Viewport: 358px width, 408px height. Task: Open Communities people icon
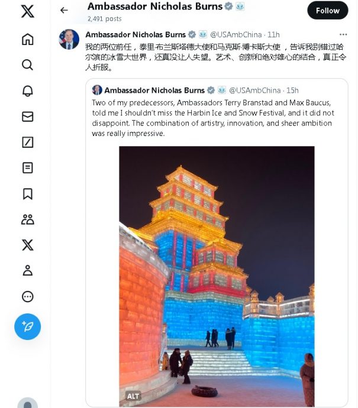pos(28,219)
